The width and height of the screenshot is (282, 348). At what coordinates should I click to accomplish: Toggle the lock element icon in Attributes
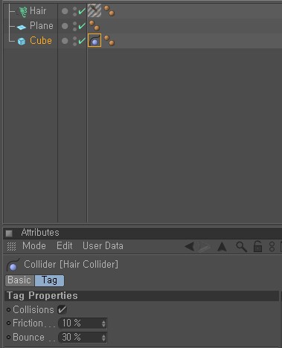tap(257, 246)
